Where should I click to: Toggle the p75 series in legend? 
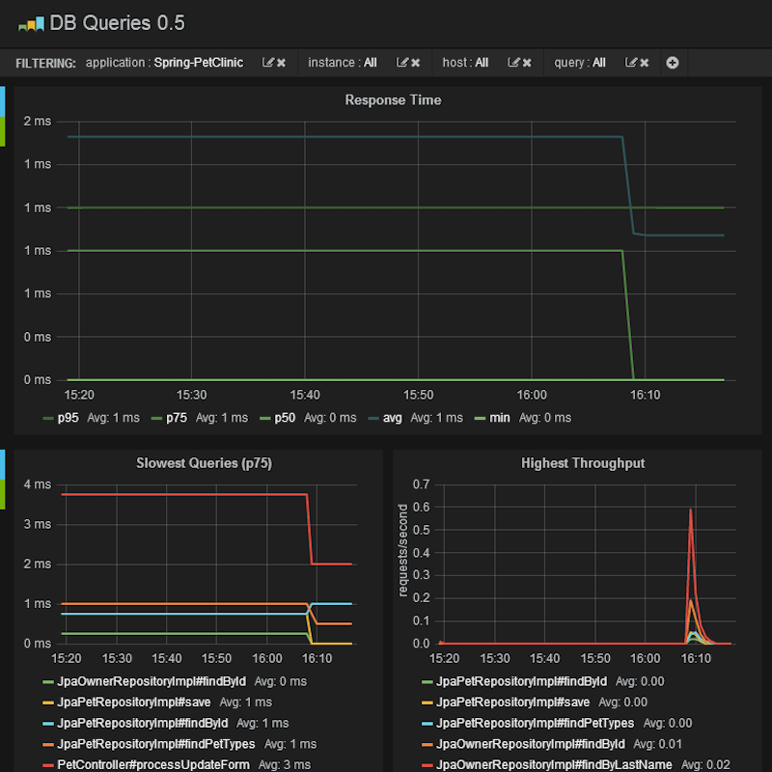(x=177, y=418)
